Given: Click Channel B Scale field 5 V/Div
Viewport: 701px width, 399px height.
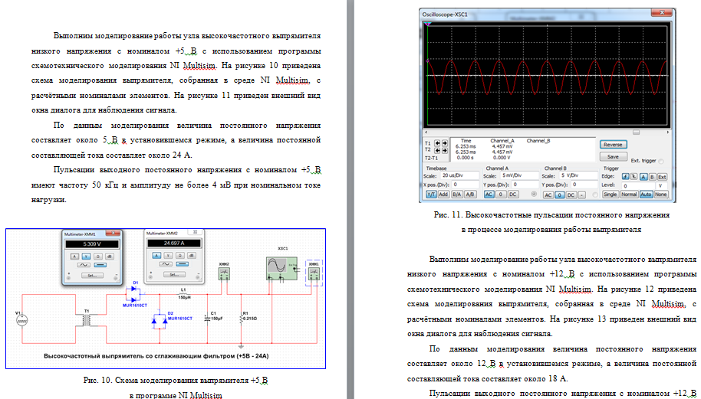Looking at the screenshot, I should pos(579,175).
